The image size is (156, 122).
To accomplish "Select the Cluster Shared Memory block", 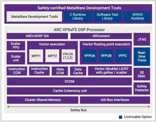I will (43, 100).
